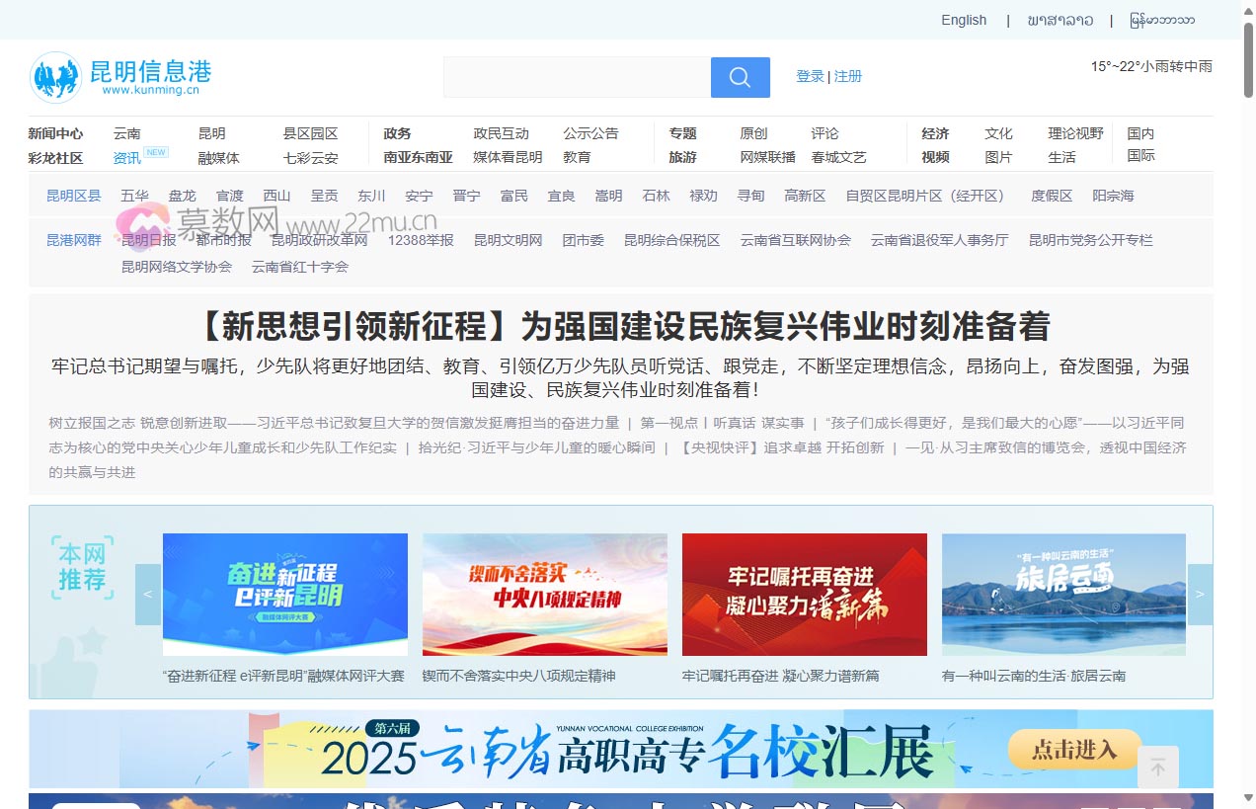Open the 政务 navigation item
The image size is (1256, 809).
pos(397,133)
